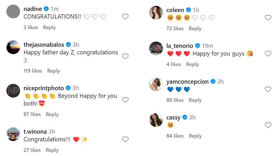Reply to nadine's comment
The width and height of the screenshot is (280, 156).
tap(49, 27)
